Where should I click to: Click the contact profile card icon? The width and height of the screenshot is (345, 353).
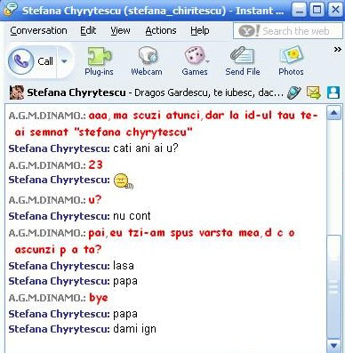tap(333, 92)
